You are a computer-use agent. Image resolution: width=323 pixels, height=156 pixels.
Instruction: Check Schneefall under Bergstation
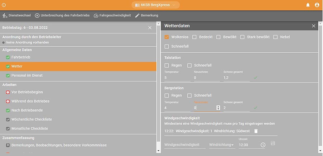189,95
